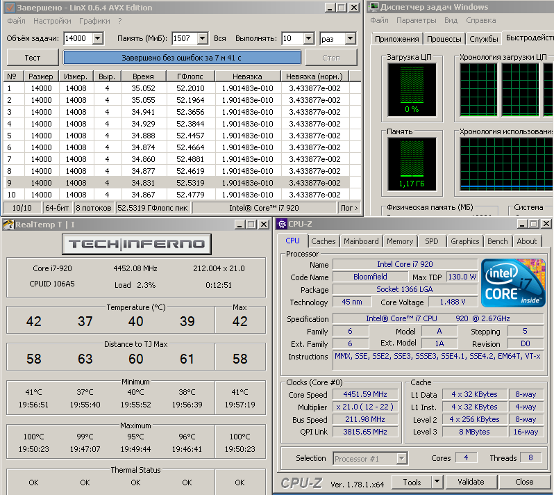Screen dimensions: 554x495
Task: Click the ГФлопс column header
Action: [190, 76]
